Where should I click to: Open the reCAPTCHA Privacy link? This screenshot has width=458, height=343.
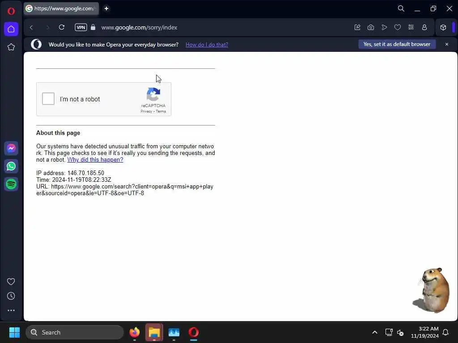pyautogui.click(x=146, y=111)
